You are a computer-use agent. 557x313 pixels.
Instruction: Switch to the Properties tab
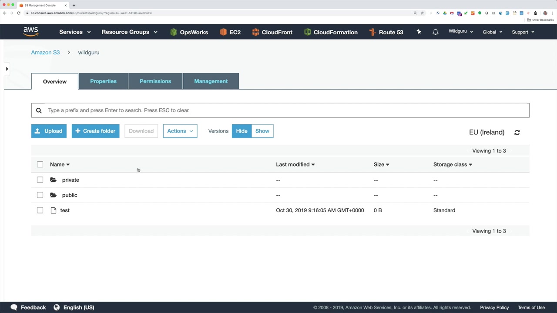tap(103, 81)
